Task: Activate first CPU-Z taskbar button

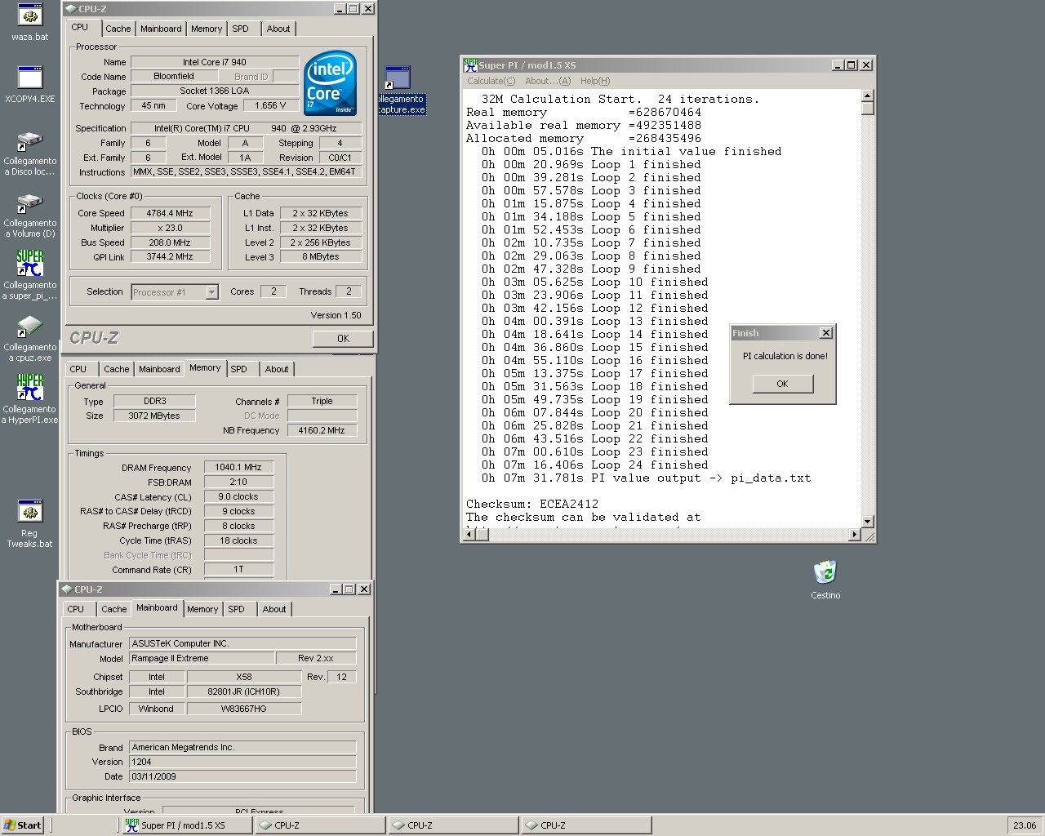Action: point(321,825)
